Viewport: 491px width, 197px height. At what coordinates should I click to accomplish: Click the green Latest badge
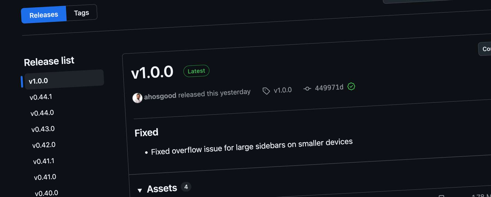pos(196,71)
